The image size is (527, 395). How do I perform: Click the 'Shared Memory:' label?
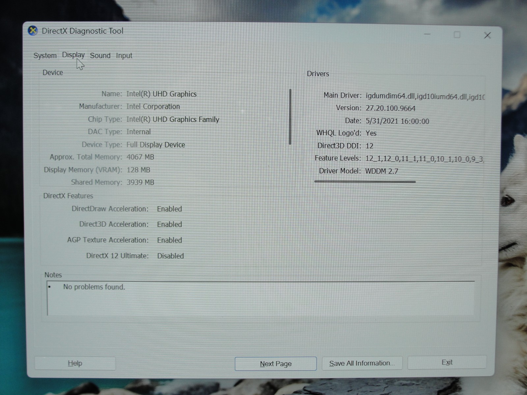[x=97, y=182]
